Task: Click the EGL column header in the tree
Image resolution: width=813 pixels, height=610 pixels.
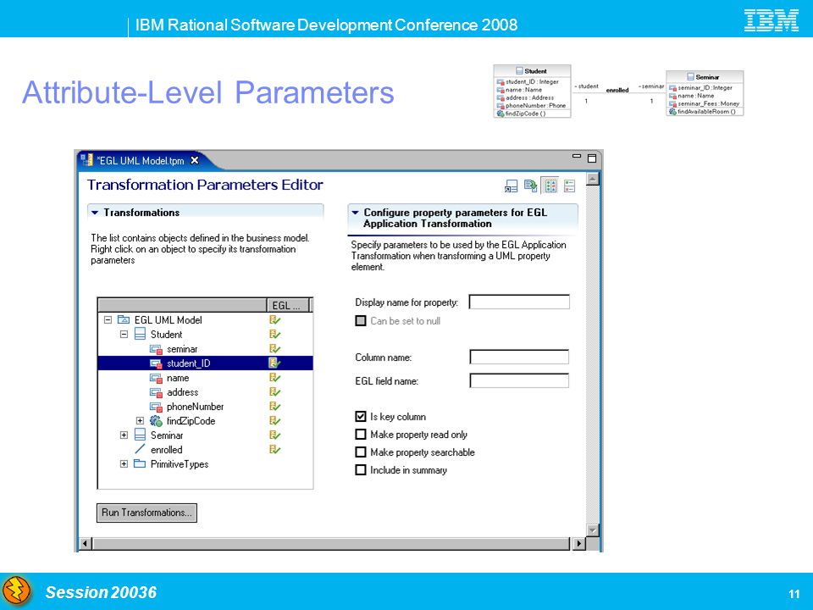Action: 288,305
